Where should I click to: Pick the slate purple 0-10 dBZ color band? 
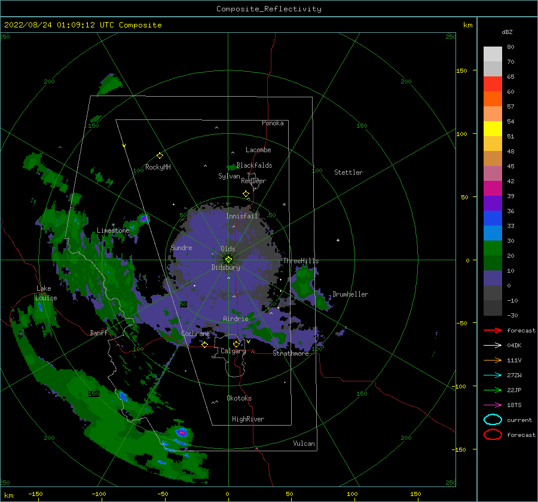pos(493,278)
